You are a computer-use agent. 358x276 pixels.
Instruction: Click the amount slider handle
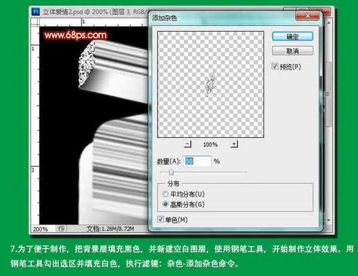(171, 172)
